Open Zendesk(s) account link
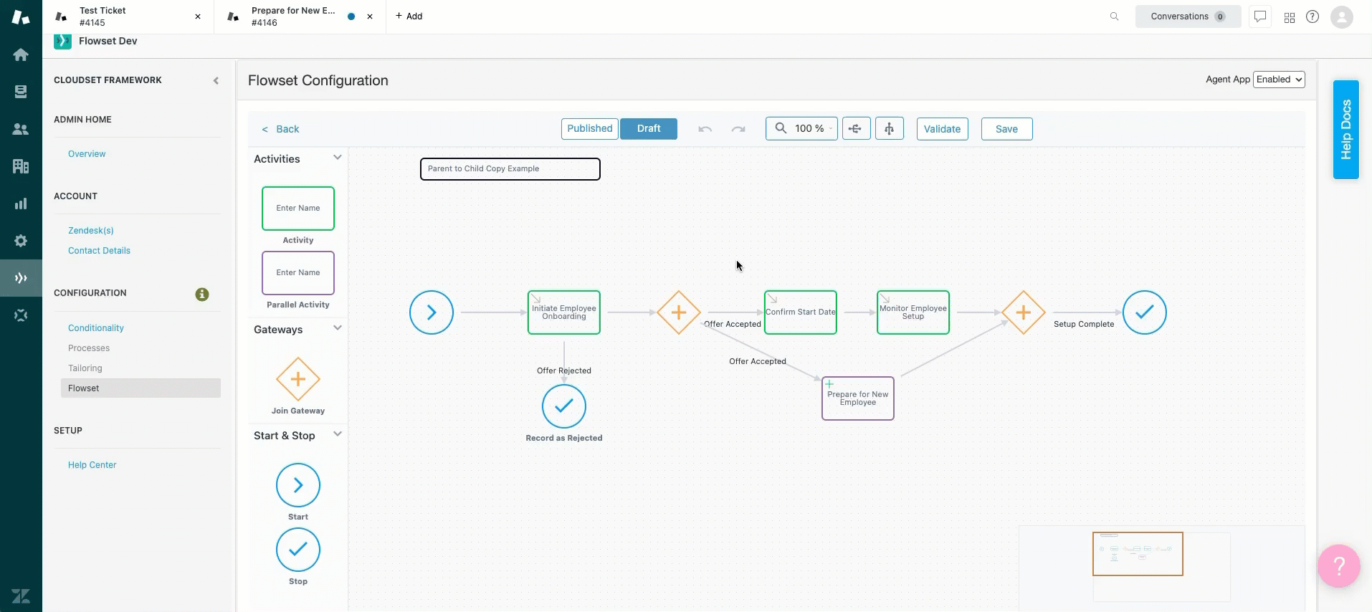1372x612 pixels. [91, 231]
